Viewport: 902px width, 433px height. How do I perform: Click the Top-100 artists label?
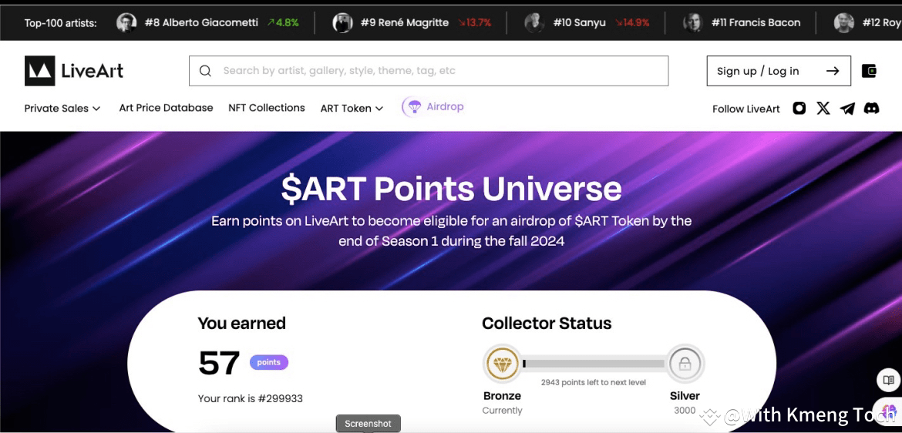pos(60,23)
